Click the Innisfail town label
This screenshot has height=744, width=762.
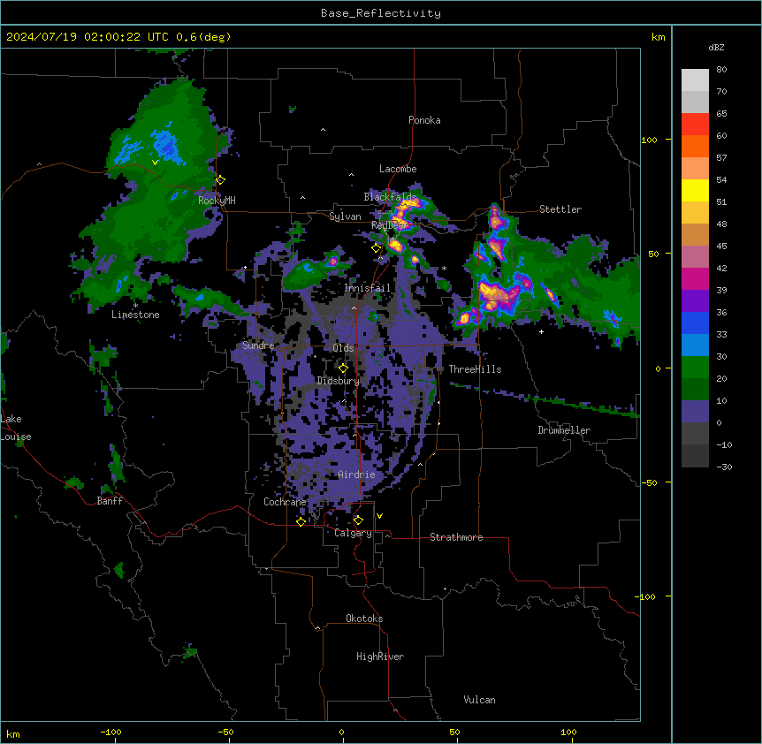click(368, 288)
